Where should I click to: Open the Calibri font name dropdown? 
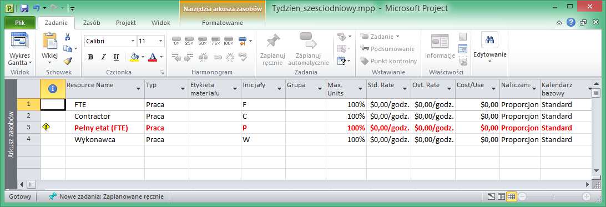coord(133,41)
